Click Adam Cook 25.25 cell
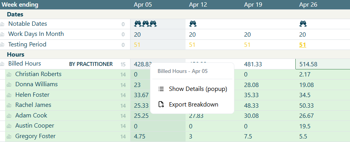The image size is (350, 142). click(141, 116)
